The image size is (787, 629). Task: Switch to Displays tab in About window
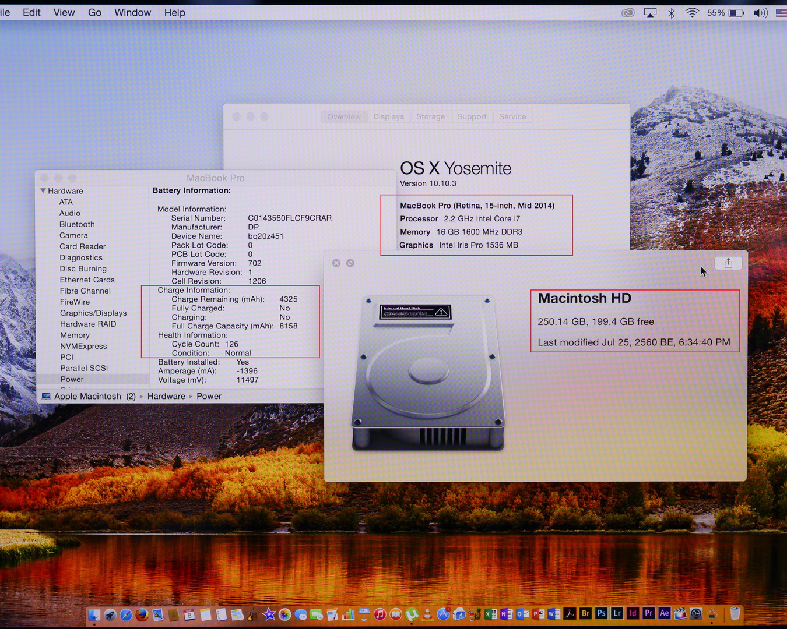point(388,116)
